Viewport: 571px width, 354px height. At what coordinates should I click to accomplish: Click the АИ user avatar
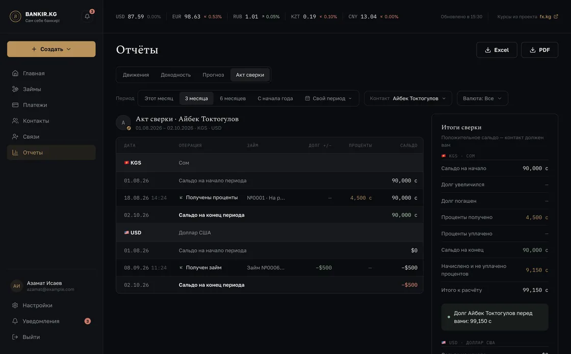pyautogui.click(x=17, y=286)
